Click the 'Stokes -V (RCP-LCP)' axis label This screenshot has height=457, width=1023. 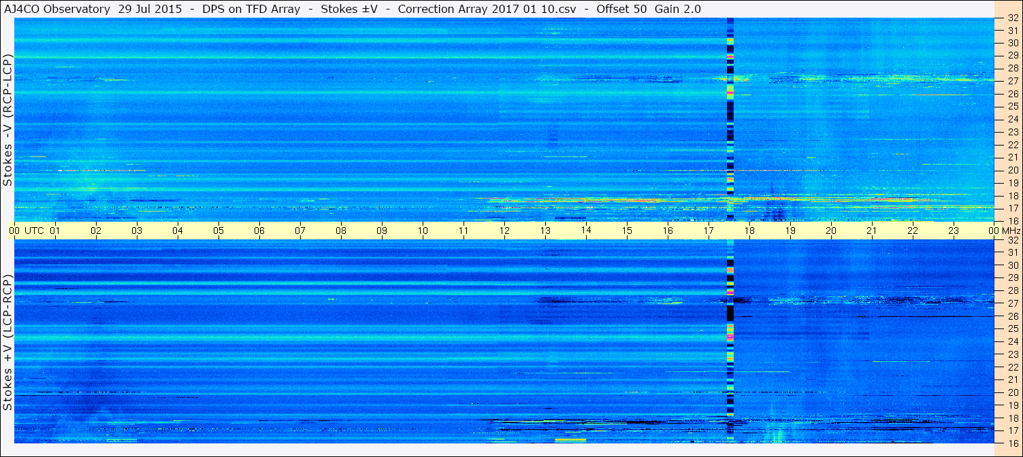pos(7,121)
